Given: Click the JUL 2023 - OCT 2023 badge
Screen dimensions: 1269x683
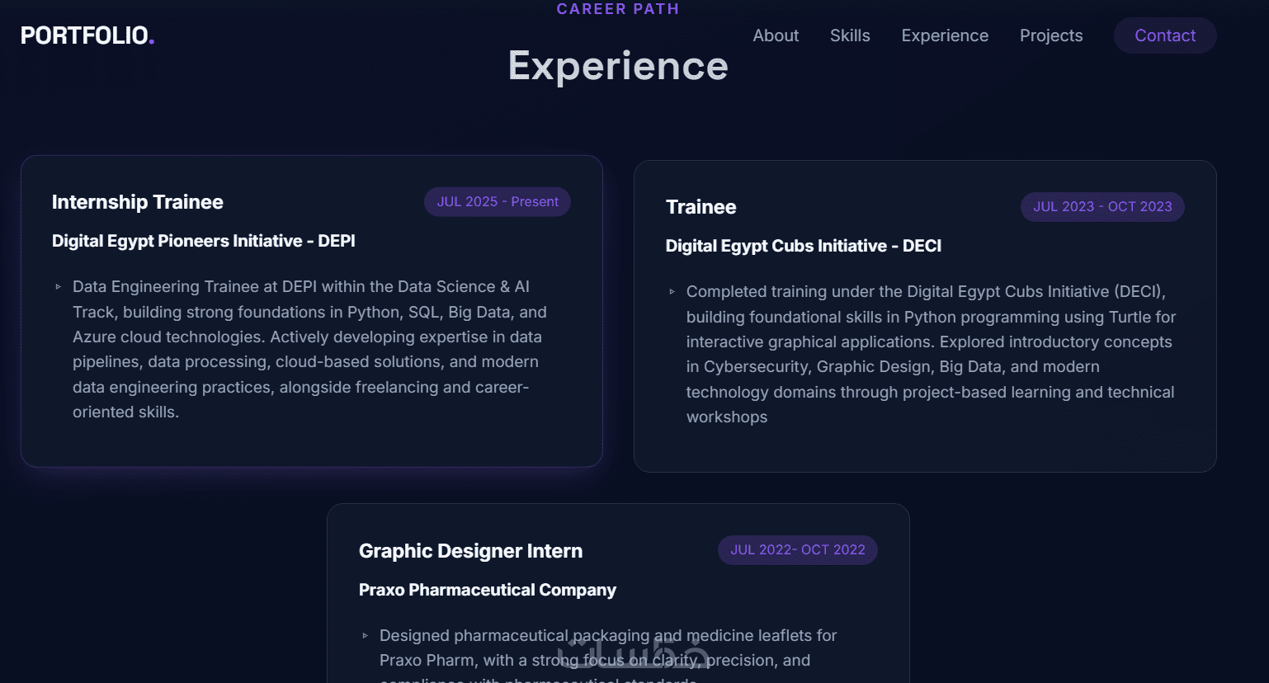Looking at the screenshot, I should pyautogui.click(x=1102, y=207).
